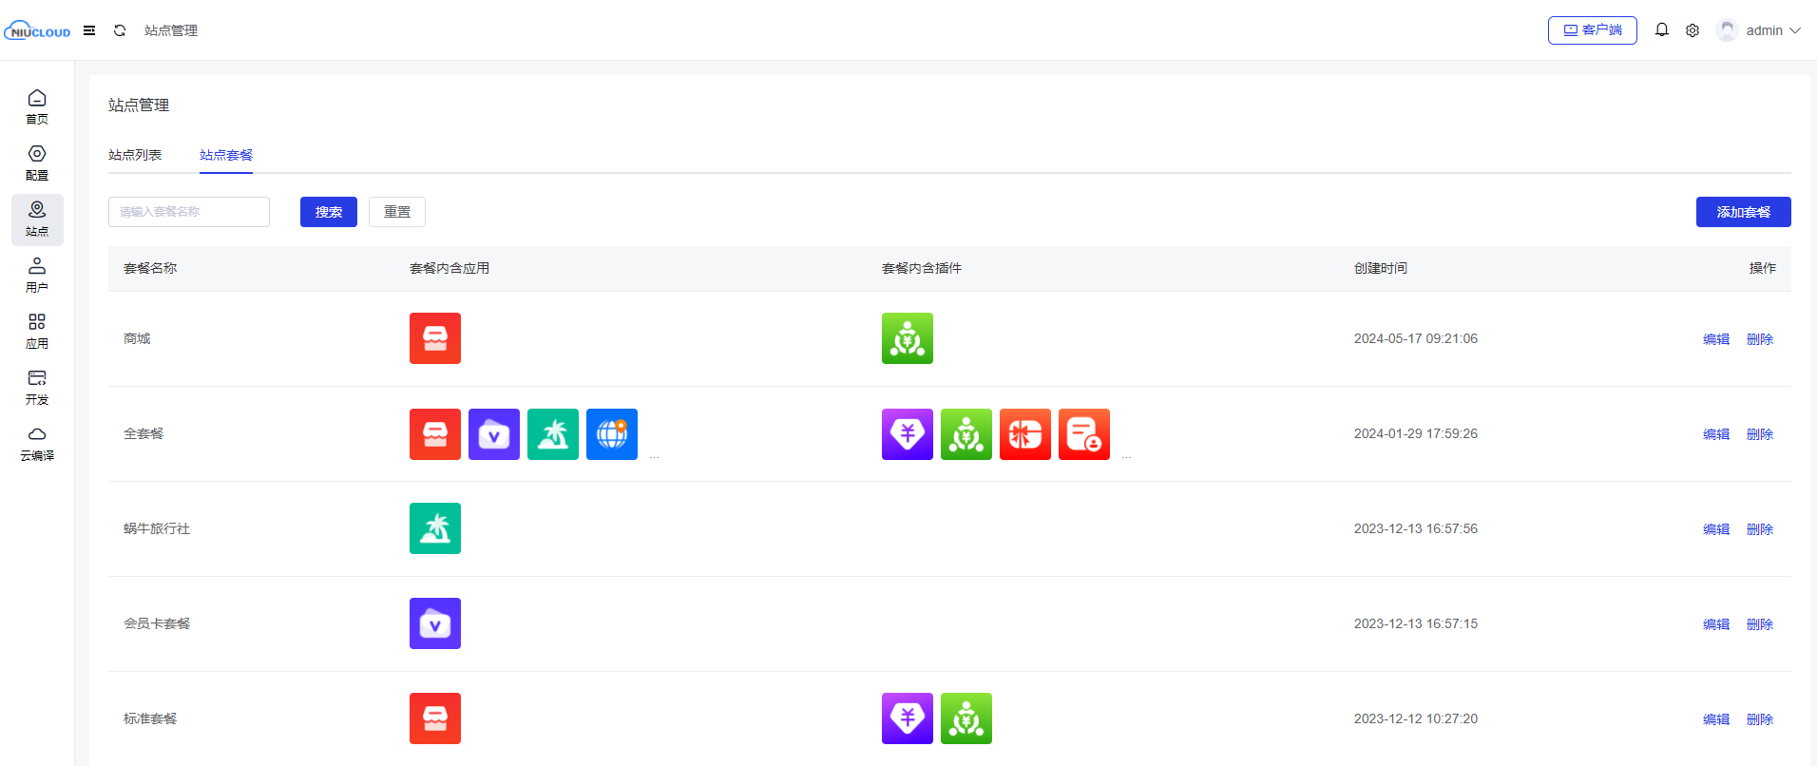Click the 添加套餐 button
1817x766 pixels.
pos(1743,212)
